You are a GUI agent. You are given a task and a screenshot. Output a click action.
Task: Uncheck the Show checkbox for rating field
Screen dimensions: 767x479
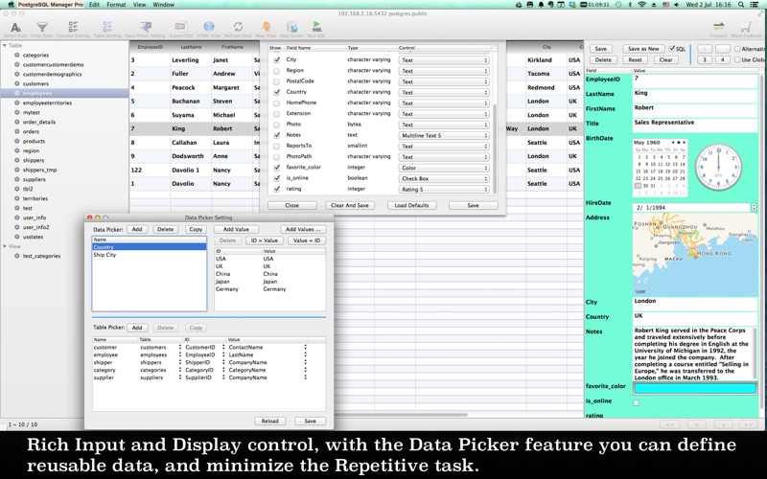coord(277,189)
